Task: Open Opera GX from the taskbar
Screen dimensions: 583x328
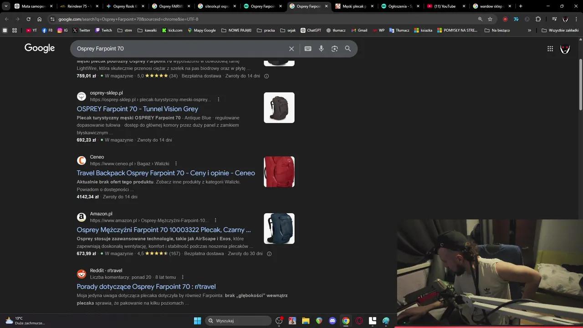Action: [x=359, y=321]
